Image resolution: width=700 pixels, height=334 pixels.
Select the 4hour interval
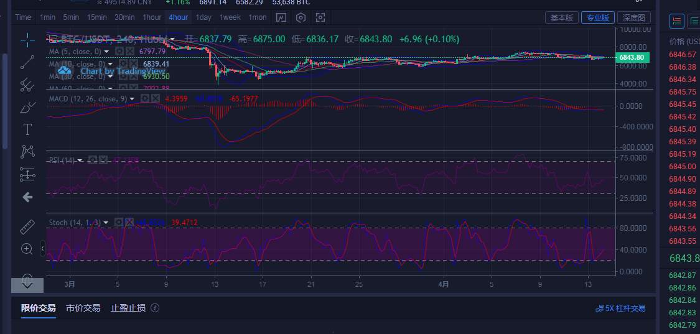[178, 17]
